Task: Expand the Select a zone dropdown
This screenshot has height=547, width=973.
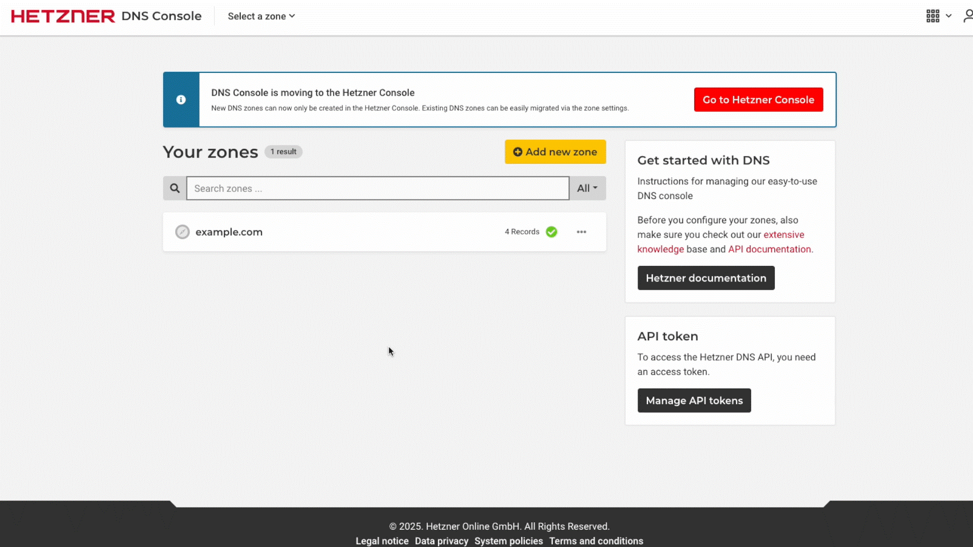Action: point(261,16)
